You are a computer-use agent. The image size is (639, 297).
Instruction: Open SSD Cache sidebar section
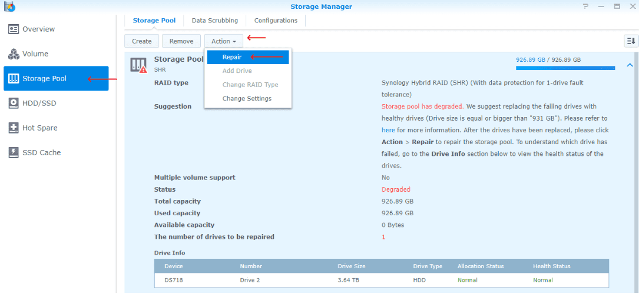pyautogui.click(x=56, y=152)
